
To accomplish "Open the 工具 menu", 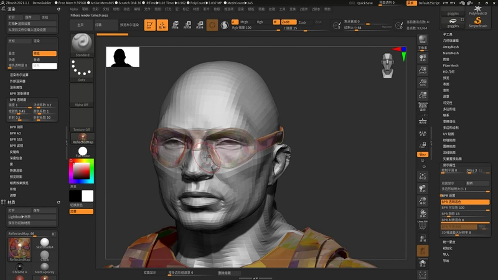I will pos(282,9).
